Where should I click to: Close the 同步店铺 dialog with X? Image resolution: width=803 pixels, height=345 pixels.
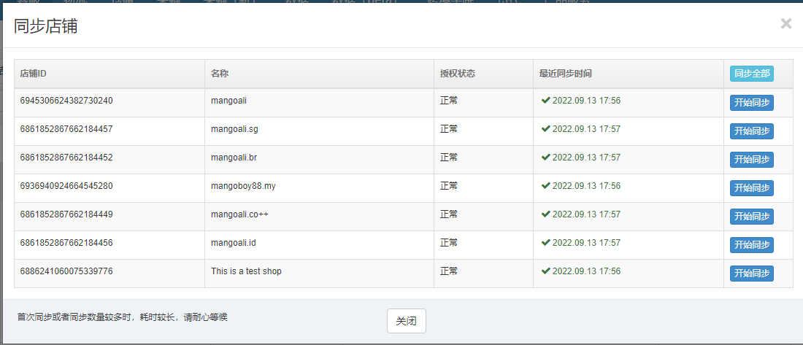(x=785, y=23)
